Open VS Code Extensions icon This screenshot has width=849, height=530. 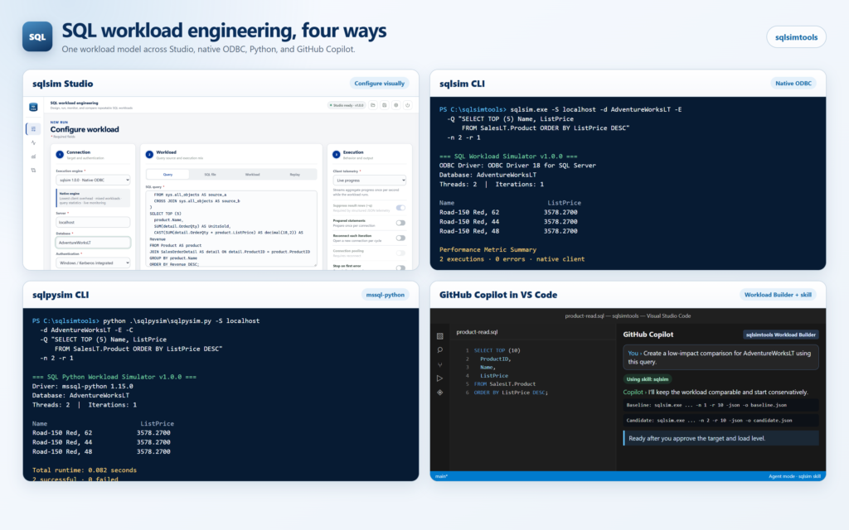point(439,392)
